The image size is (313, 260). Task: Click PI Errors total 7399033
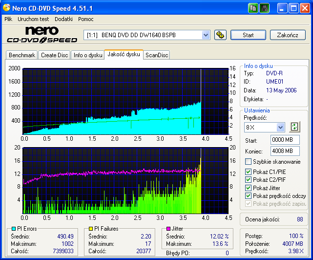[x=63, y=251]
